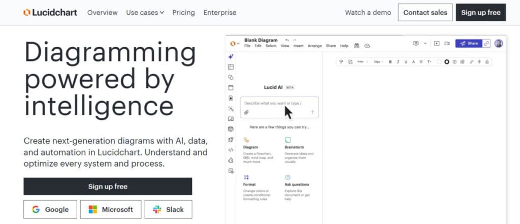The height and width of the screenshot is (224, 520).
Task: Go to the Enterprise page
Action: click(x=220, y=13)
